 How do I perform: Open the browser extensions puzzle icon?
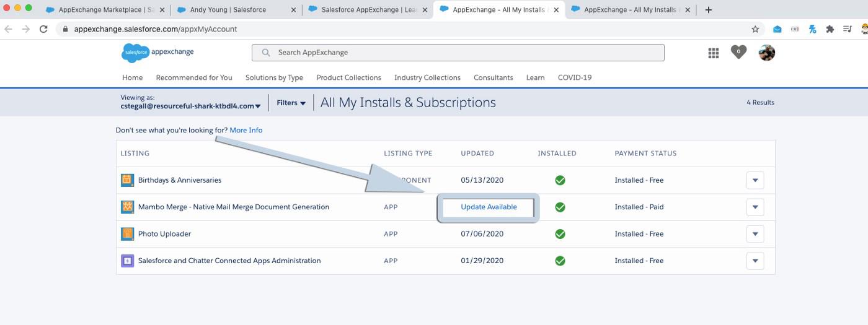(x=830, y=29)
